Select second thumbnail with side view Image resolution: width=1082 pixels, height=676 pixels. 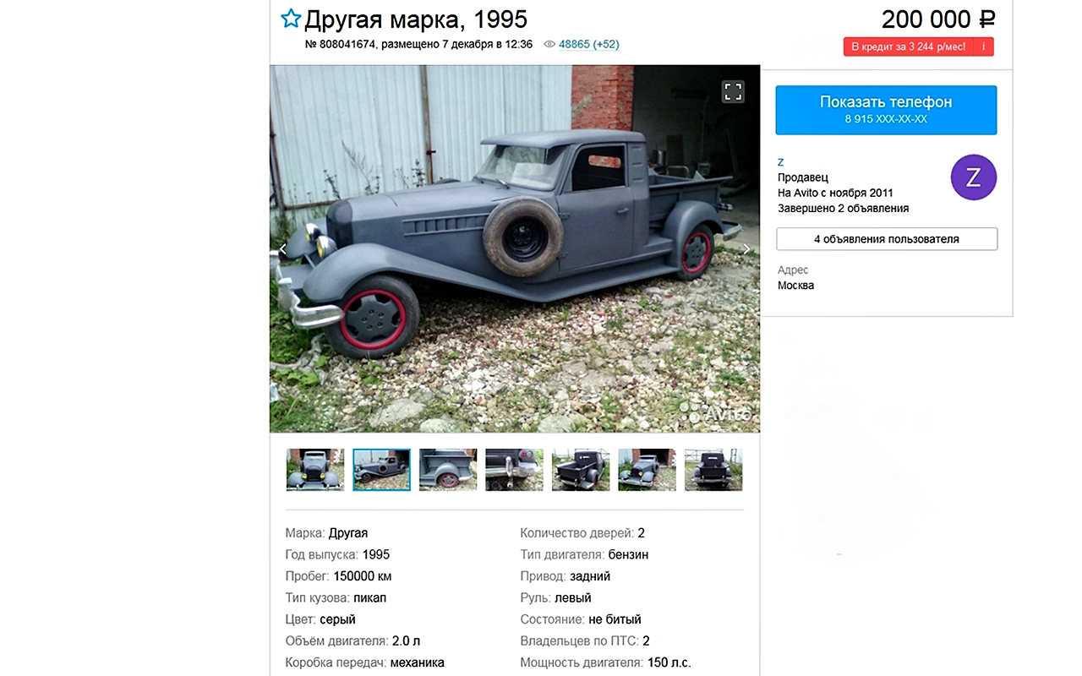[381, 470]
